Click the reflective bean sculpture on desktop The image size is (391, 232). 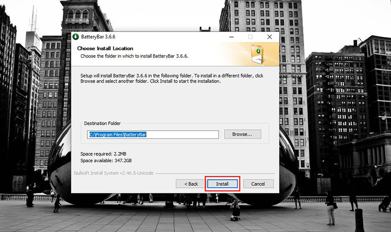pos(60,165)
